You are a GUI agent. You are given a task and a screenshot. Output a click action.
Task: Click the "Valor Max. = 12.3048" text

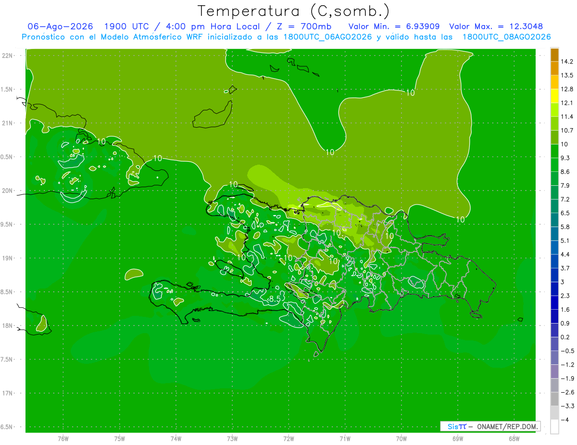click(496, 26)
